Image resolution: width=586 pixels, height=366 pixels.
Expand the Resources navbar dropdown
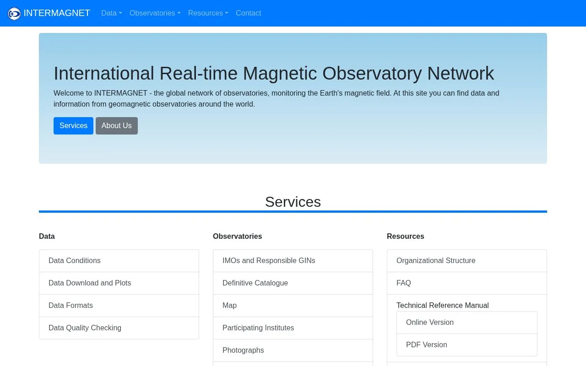208,13
